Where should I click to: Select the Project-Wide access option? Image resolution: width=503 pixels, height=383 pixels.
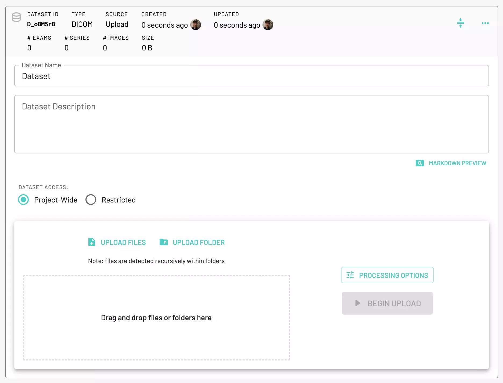(23, 200)
